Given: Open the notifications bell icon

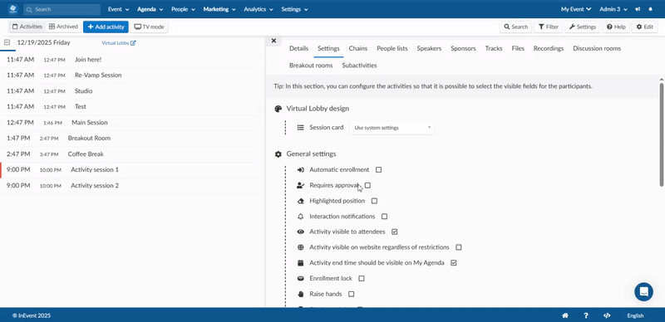Looking at the screenshot, I should click(651, 9).
